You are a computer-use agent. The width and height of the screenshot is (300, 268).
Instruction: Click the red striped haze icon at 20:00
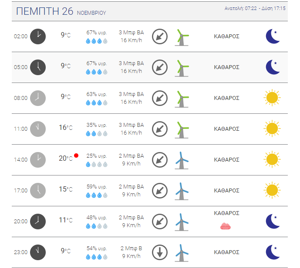coord(226,226)
